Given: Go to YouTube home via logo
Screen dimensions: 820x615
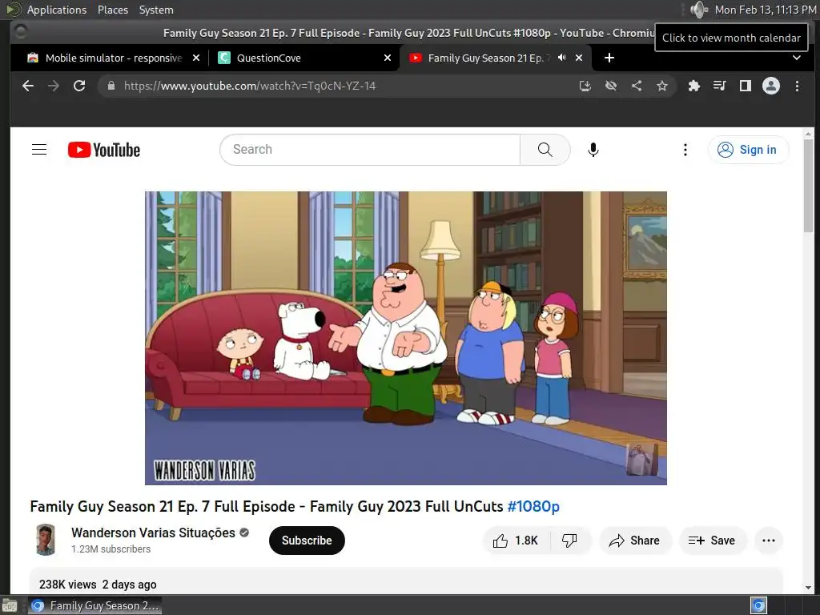Looking at the screenshot, I should (x=104, y=150).
